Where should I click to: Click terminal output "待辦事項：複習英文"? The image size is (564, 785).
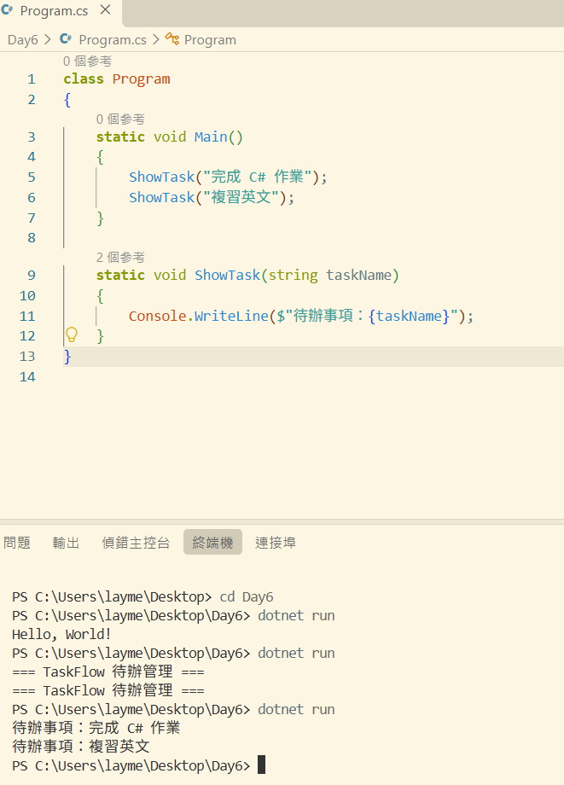[80, 747]
